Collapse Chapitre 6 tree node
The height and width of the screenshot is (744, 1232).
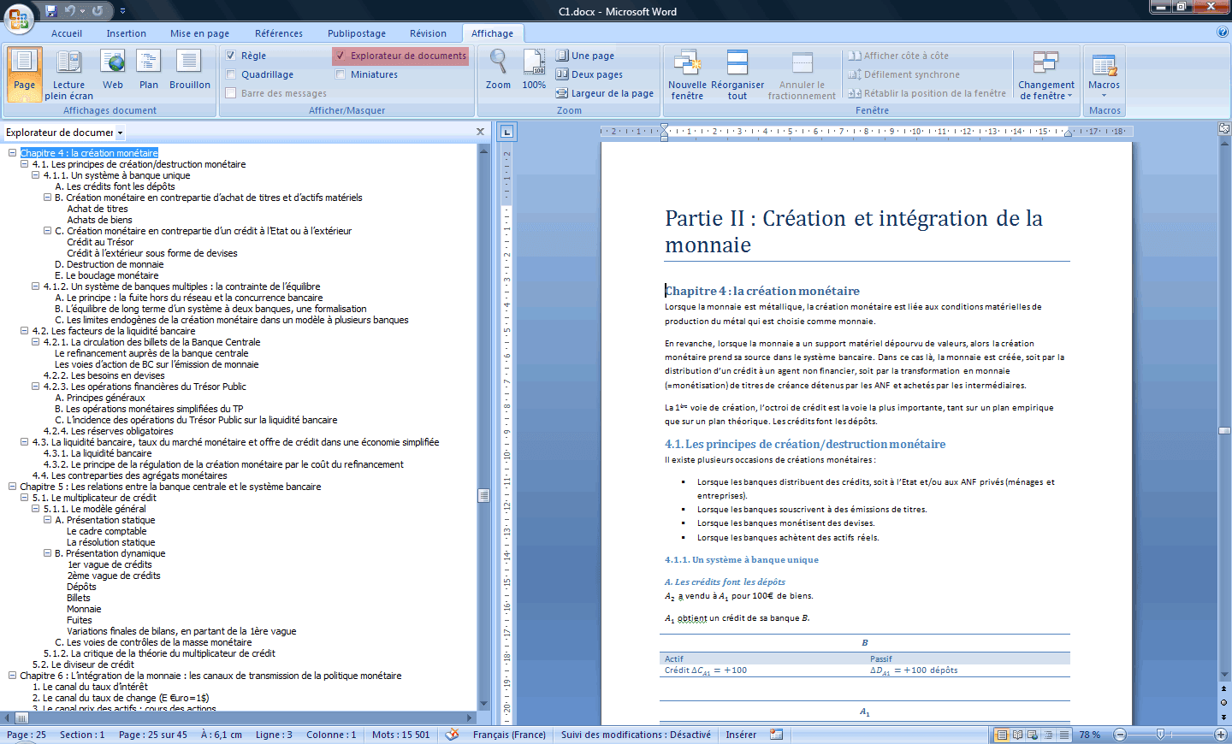pyautogui.click(x=13, y=676)
